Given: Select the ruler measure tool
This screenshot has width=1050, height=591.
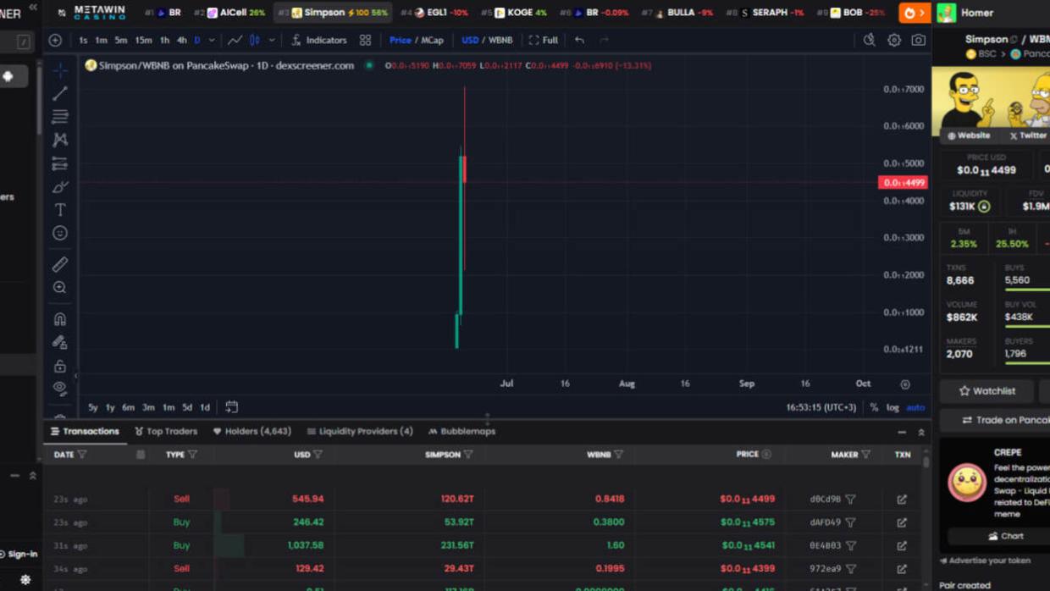Looking at the screenshot, I should (60, 264).
